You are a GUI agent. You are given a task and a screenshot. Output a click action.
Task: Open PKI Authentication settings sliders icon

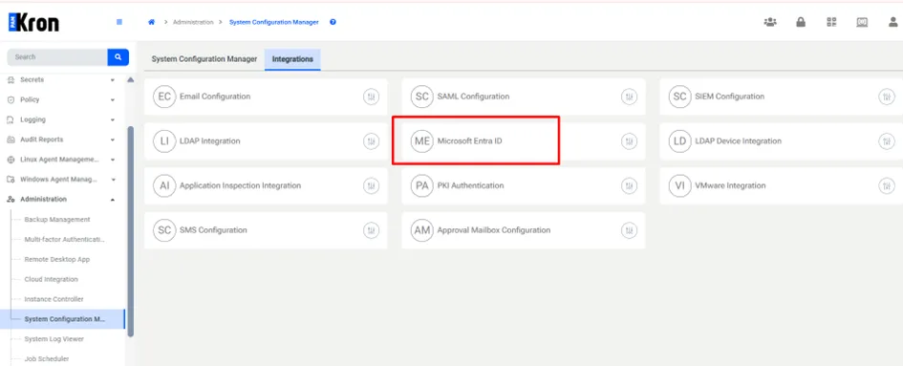(x=629, y=185)
